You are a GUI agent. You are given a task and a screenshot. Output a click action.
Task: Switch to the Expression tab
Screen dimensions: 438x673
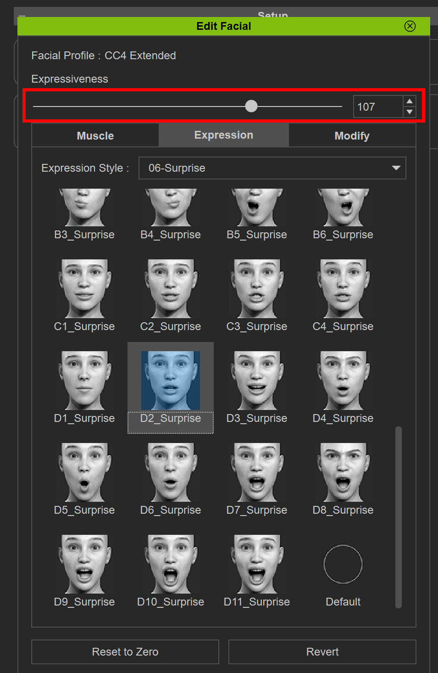(224, 135)
